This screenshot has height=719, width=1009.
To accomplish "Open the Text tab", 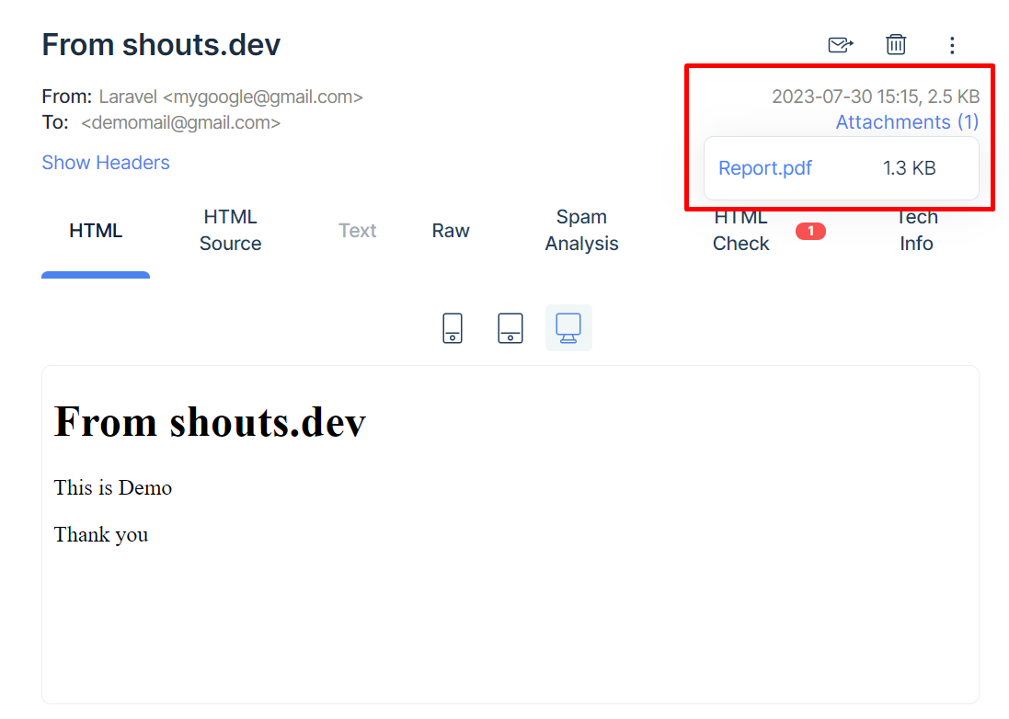I will [357, 230].
